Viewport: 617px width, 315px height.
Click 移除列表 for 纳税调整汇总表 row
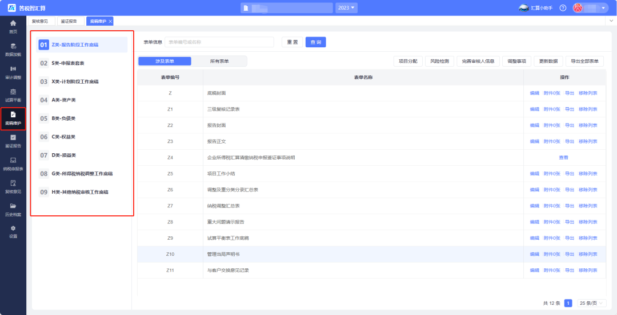pos(588,206)
